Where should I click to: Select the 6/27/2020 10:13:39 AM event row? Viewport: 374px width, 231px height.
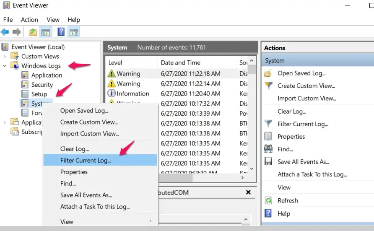(204, 113)
